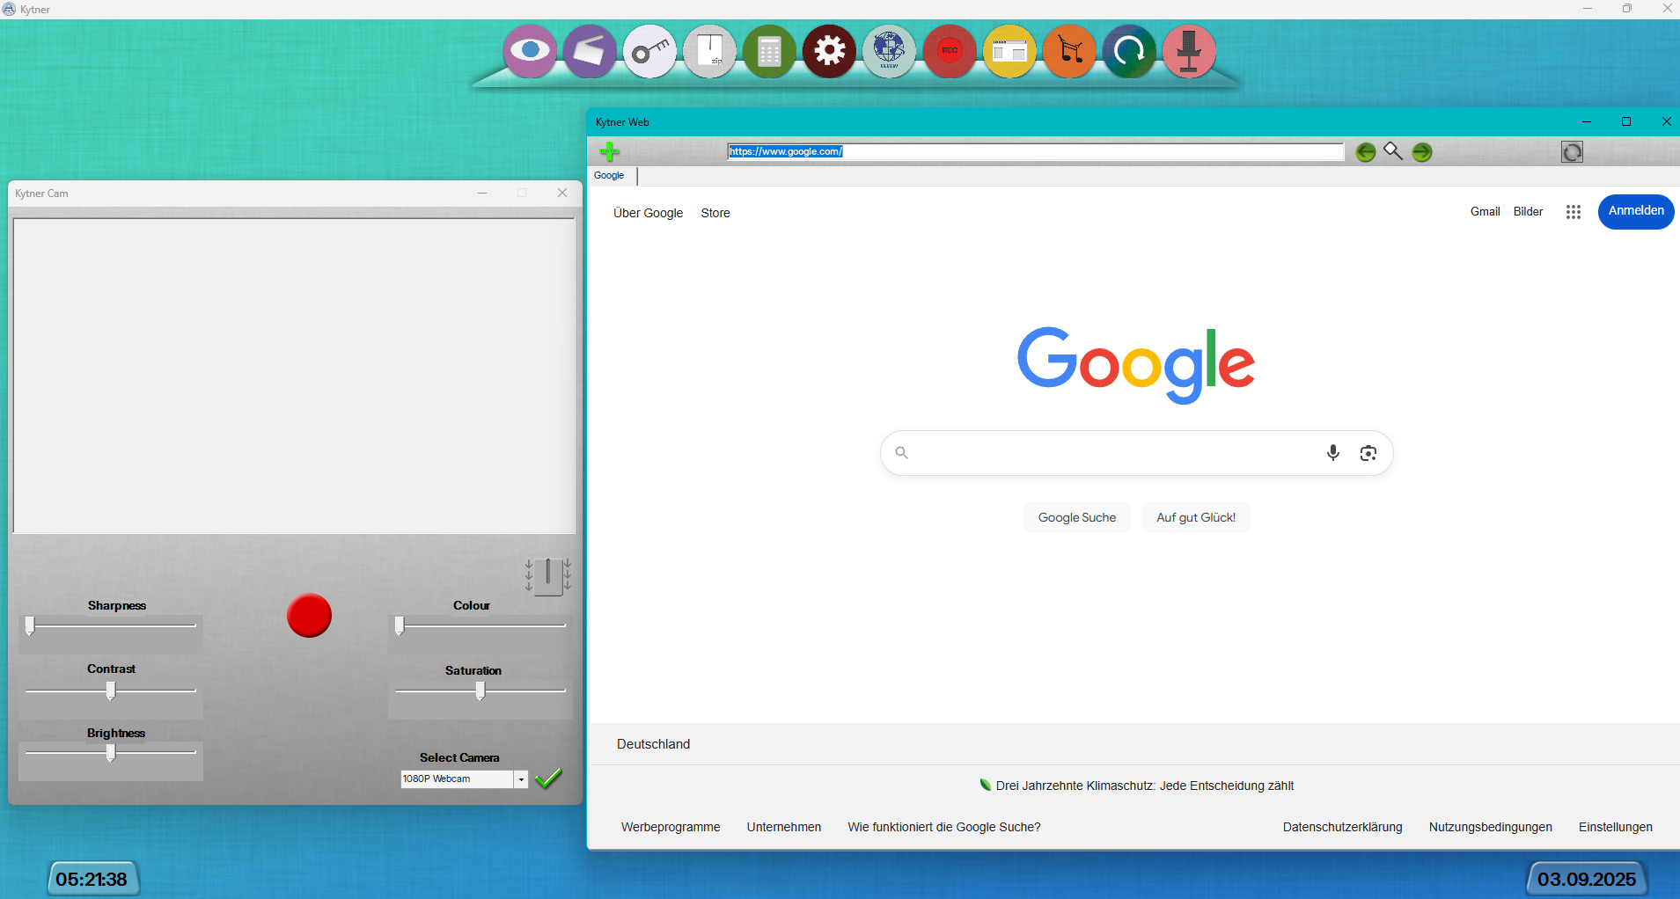Click the Auf gut Glück! button

click(1196, 517)
